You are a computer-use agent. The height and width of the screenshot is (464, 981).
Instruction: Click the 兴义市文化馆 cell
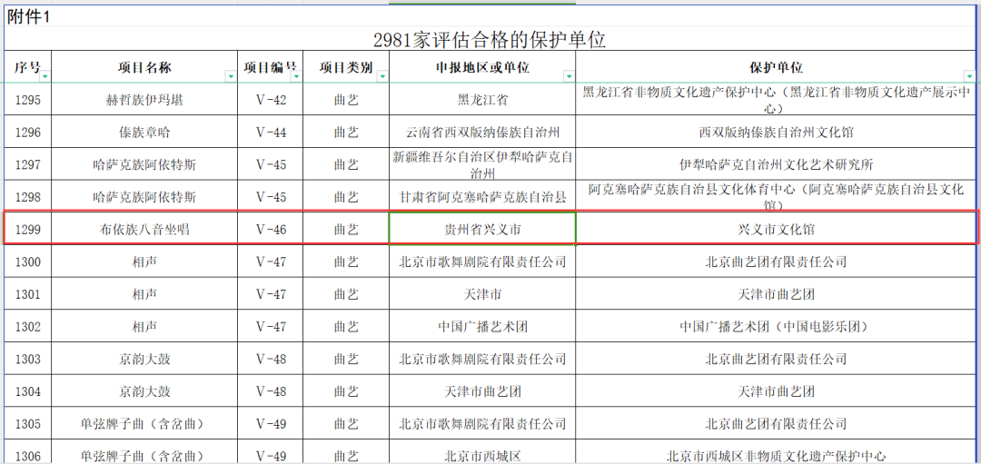tap(776, 230)
